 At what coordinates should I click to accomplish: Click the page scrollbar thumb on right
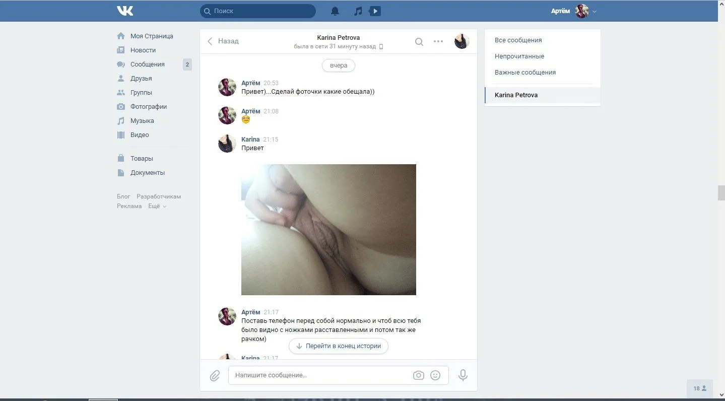721,193
